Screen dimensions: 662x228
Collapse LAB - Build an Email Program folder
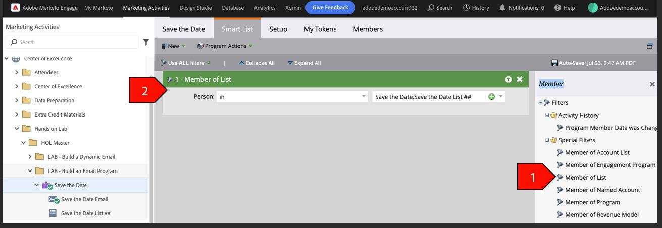click(x=30, y=171)
